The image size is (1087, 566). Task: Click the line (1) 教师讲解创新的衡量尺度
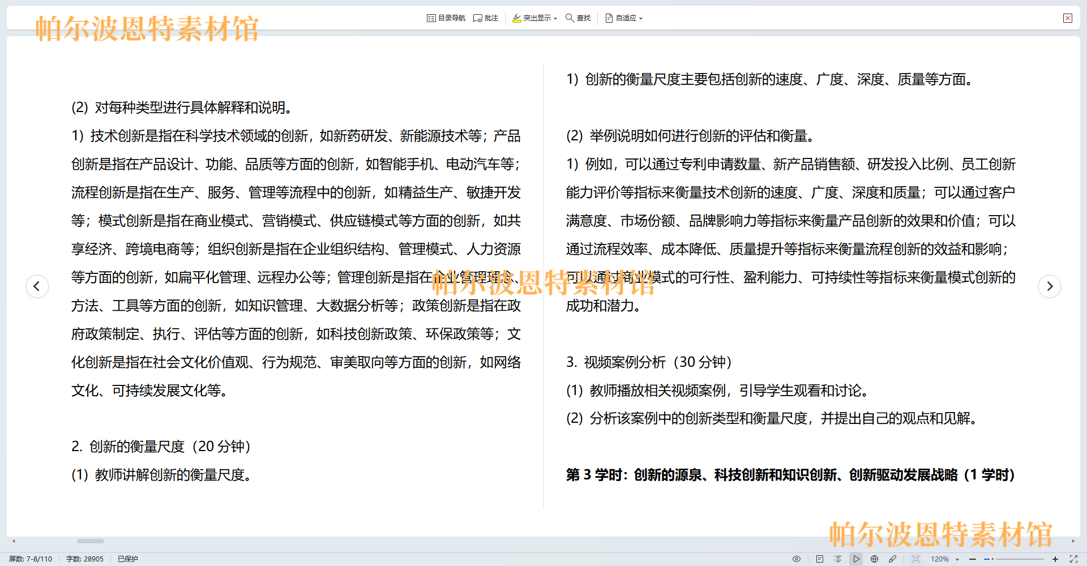pos(161,475)
